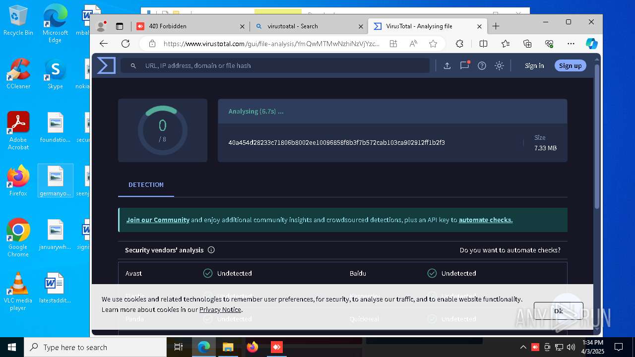Open the Edge extensions puzzle icon

tap(459, 44)
